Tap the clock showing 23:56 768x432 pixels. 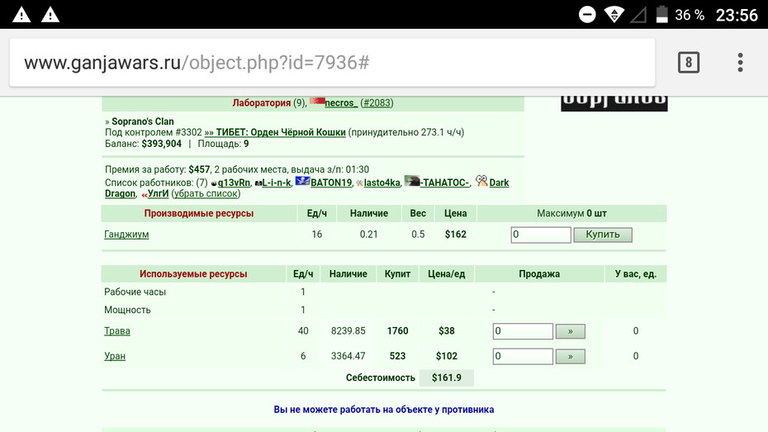click(737, 15)
